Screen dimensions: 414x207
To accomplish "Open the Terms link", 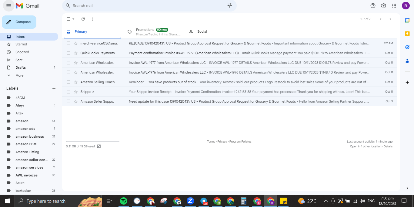I will [211, 142].
